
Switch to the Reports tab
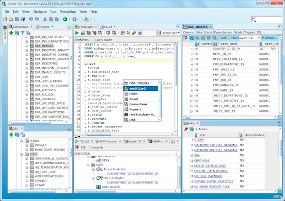click(x=44, y=27)
